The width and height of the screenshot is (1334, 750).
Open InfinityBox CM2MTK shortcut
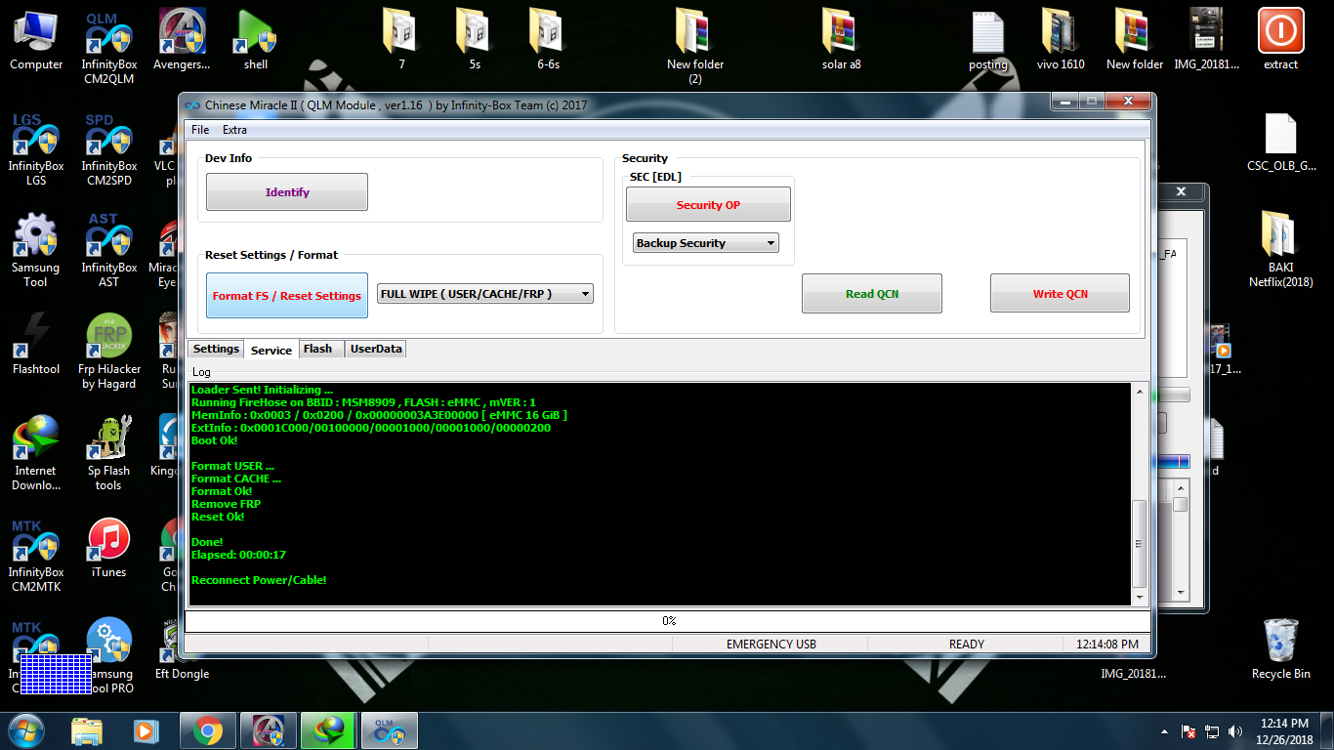pyautogui.click(x=36, y=555)
